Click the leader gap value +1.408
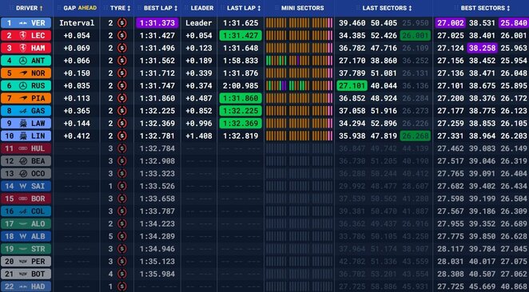The image size is (529, 292). tap(199, 136)
